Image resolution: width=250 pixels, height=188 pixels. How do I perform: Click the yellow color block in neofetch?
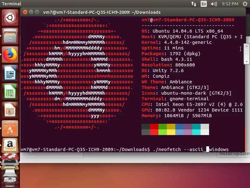click(171, 129)
